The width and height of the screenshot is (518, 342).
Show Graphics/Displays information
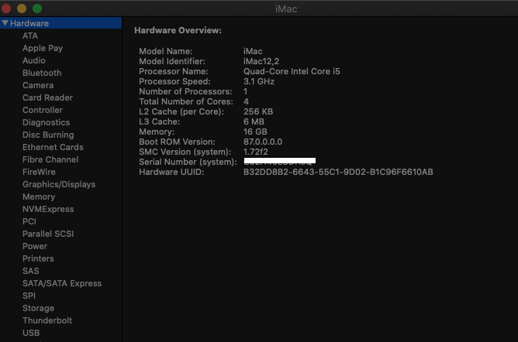click(59, 184)
